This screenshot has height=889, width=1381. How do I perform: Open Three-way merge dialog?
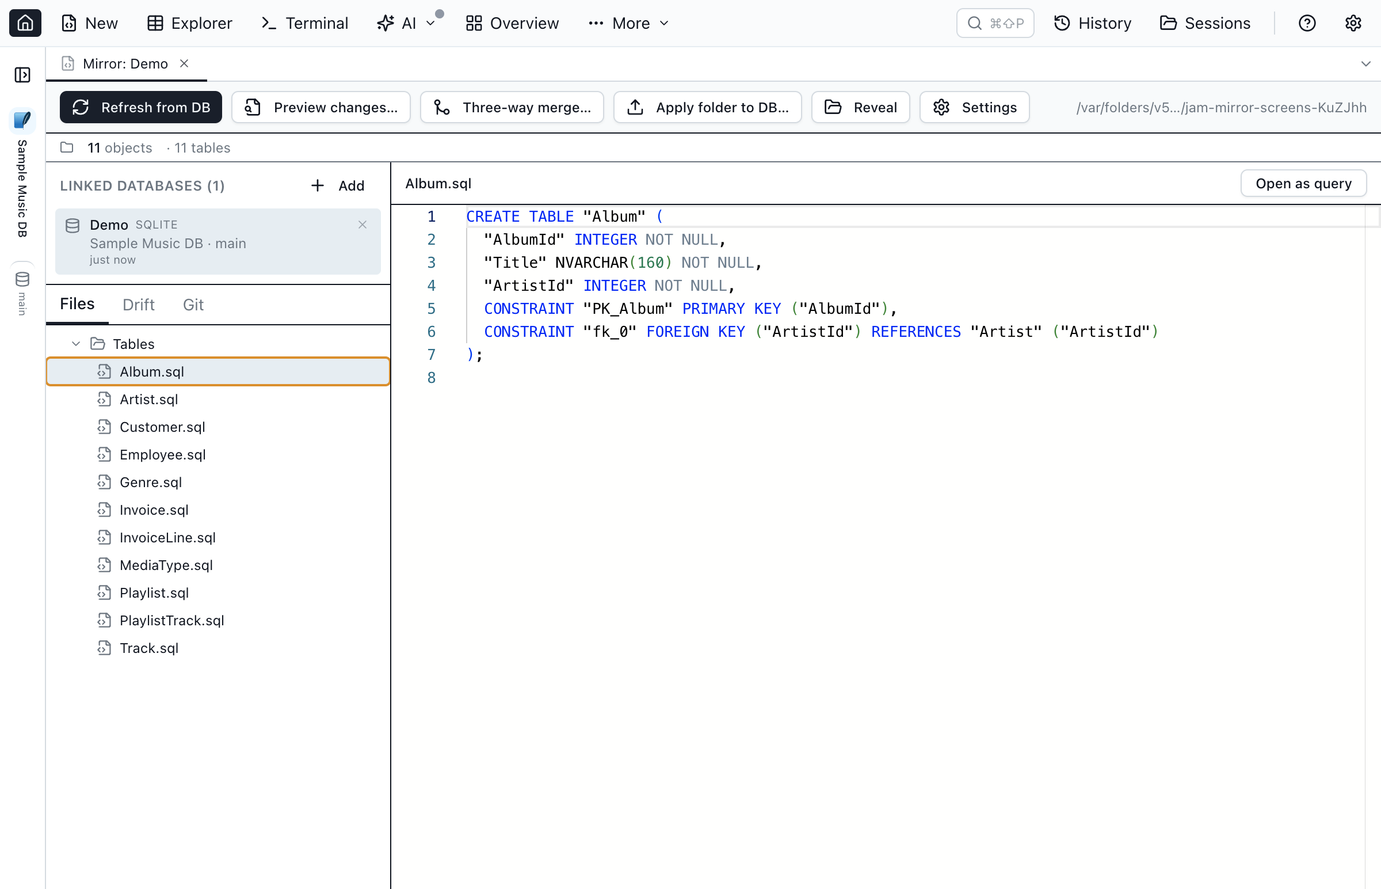coord(512,107)
